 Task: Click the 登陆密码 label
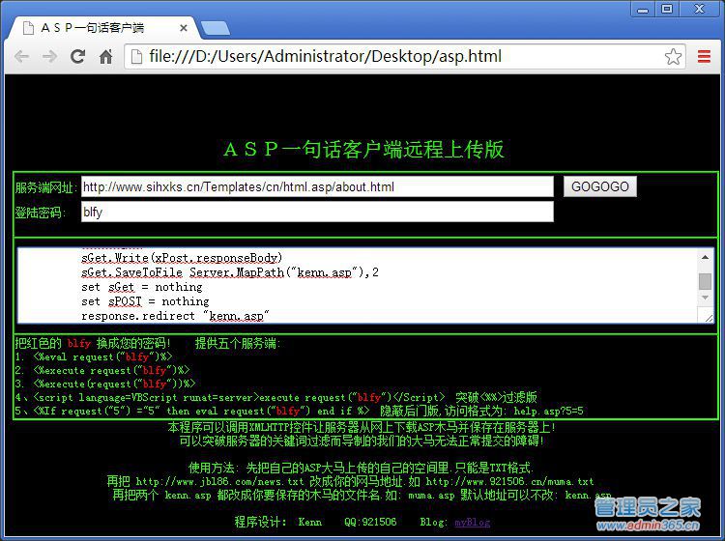point(41,213)
